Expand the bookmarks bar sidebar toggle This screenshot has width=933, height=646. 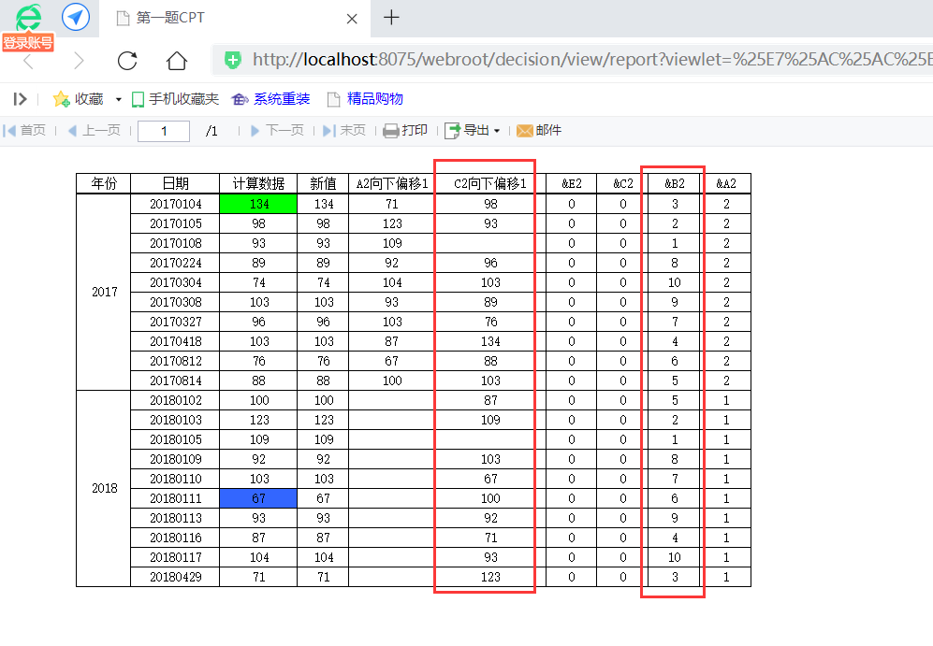(x=20, y=99)
